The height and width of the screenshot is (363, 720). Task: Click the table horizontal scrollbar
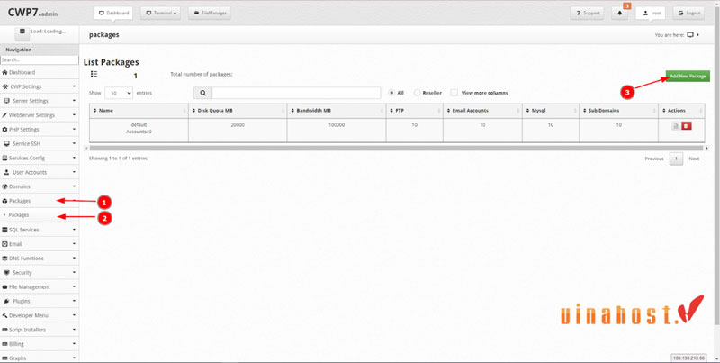[396, 149]
